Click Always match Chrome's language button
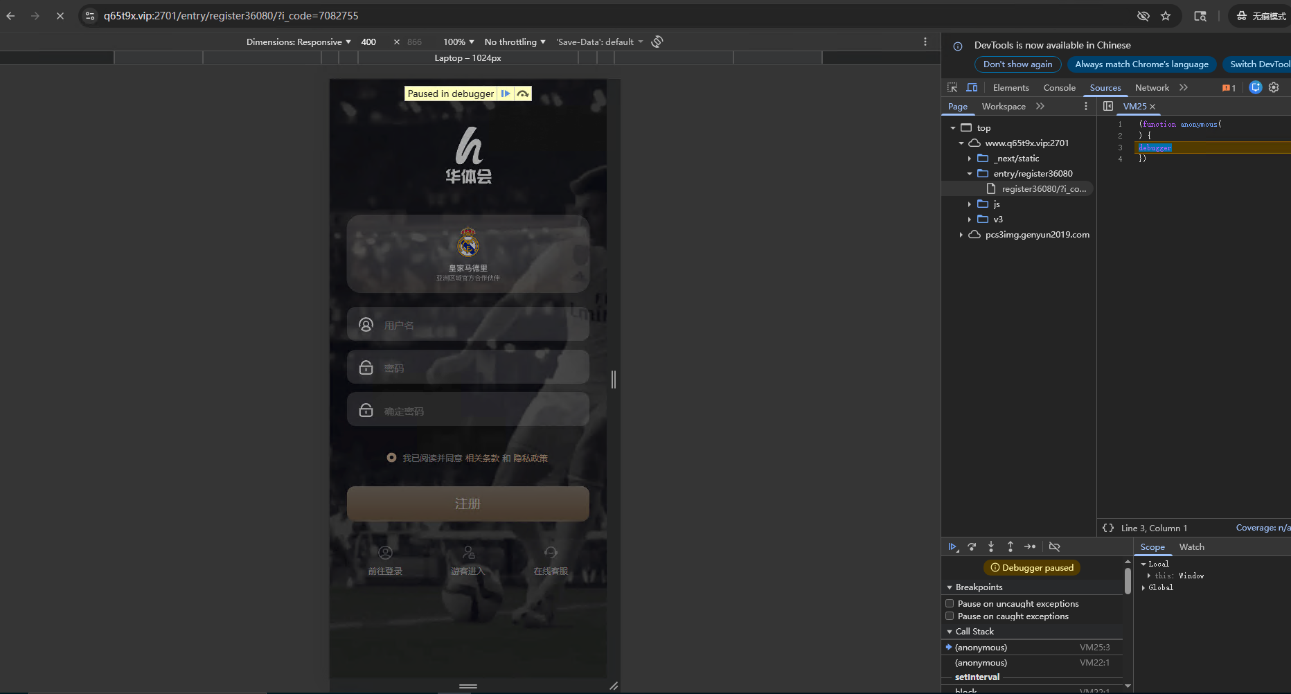The height and width of the screenshot is (694, 1291). 1141,64
